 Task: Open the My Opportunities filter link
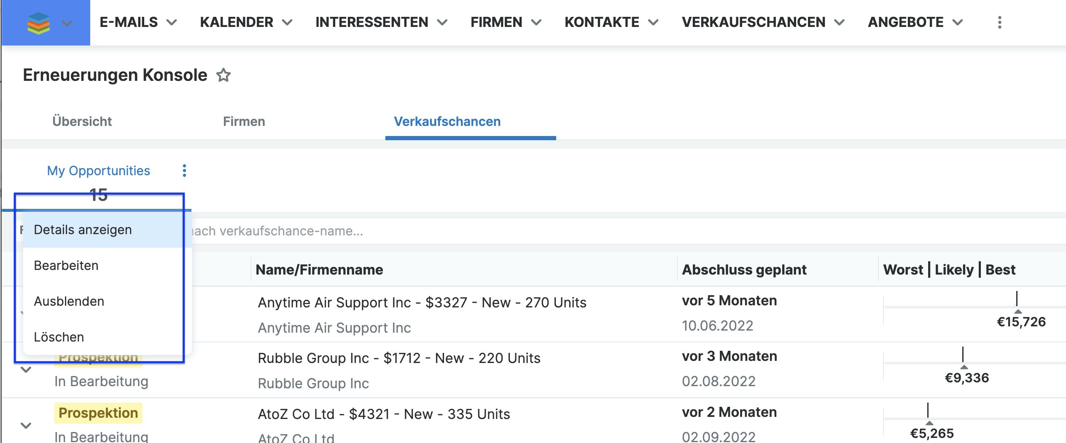pyautogui.click(x=98, y=171)
